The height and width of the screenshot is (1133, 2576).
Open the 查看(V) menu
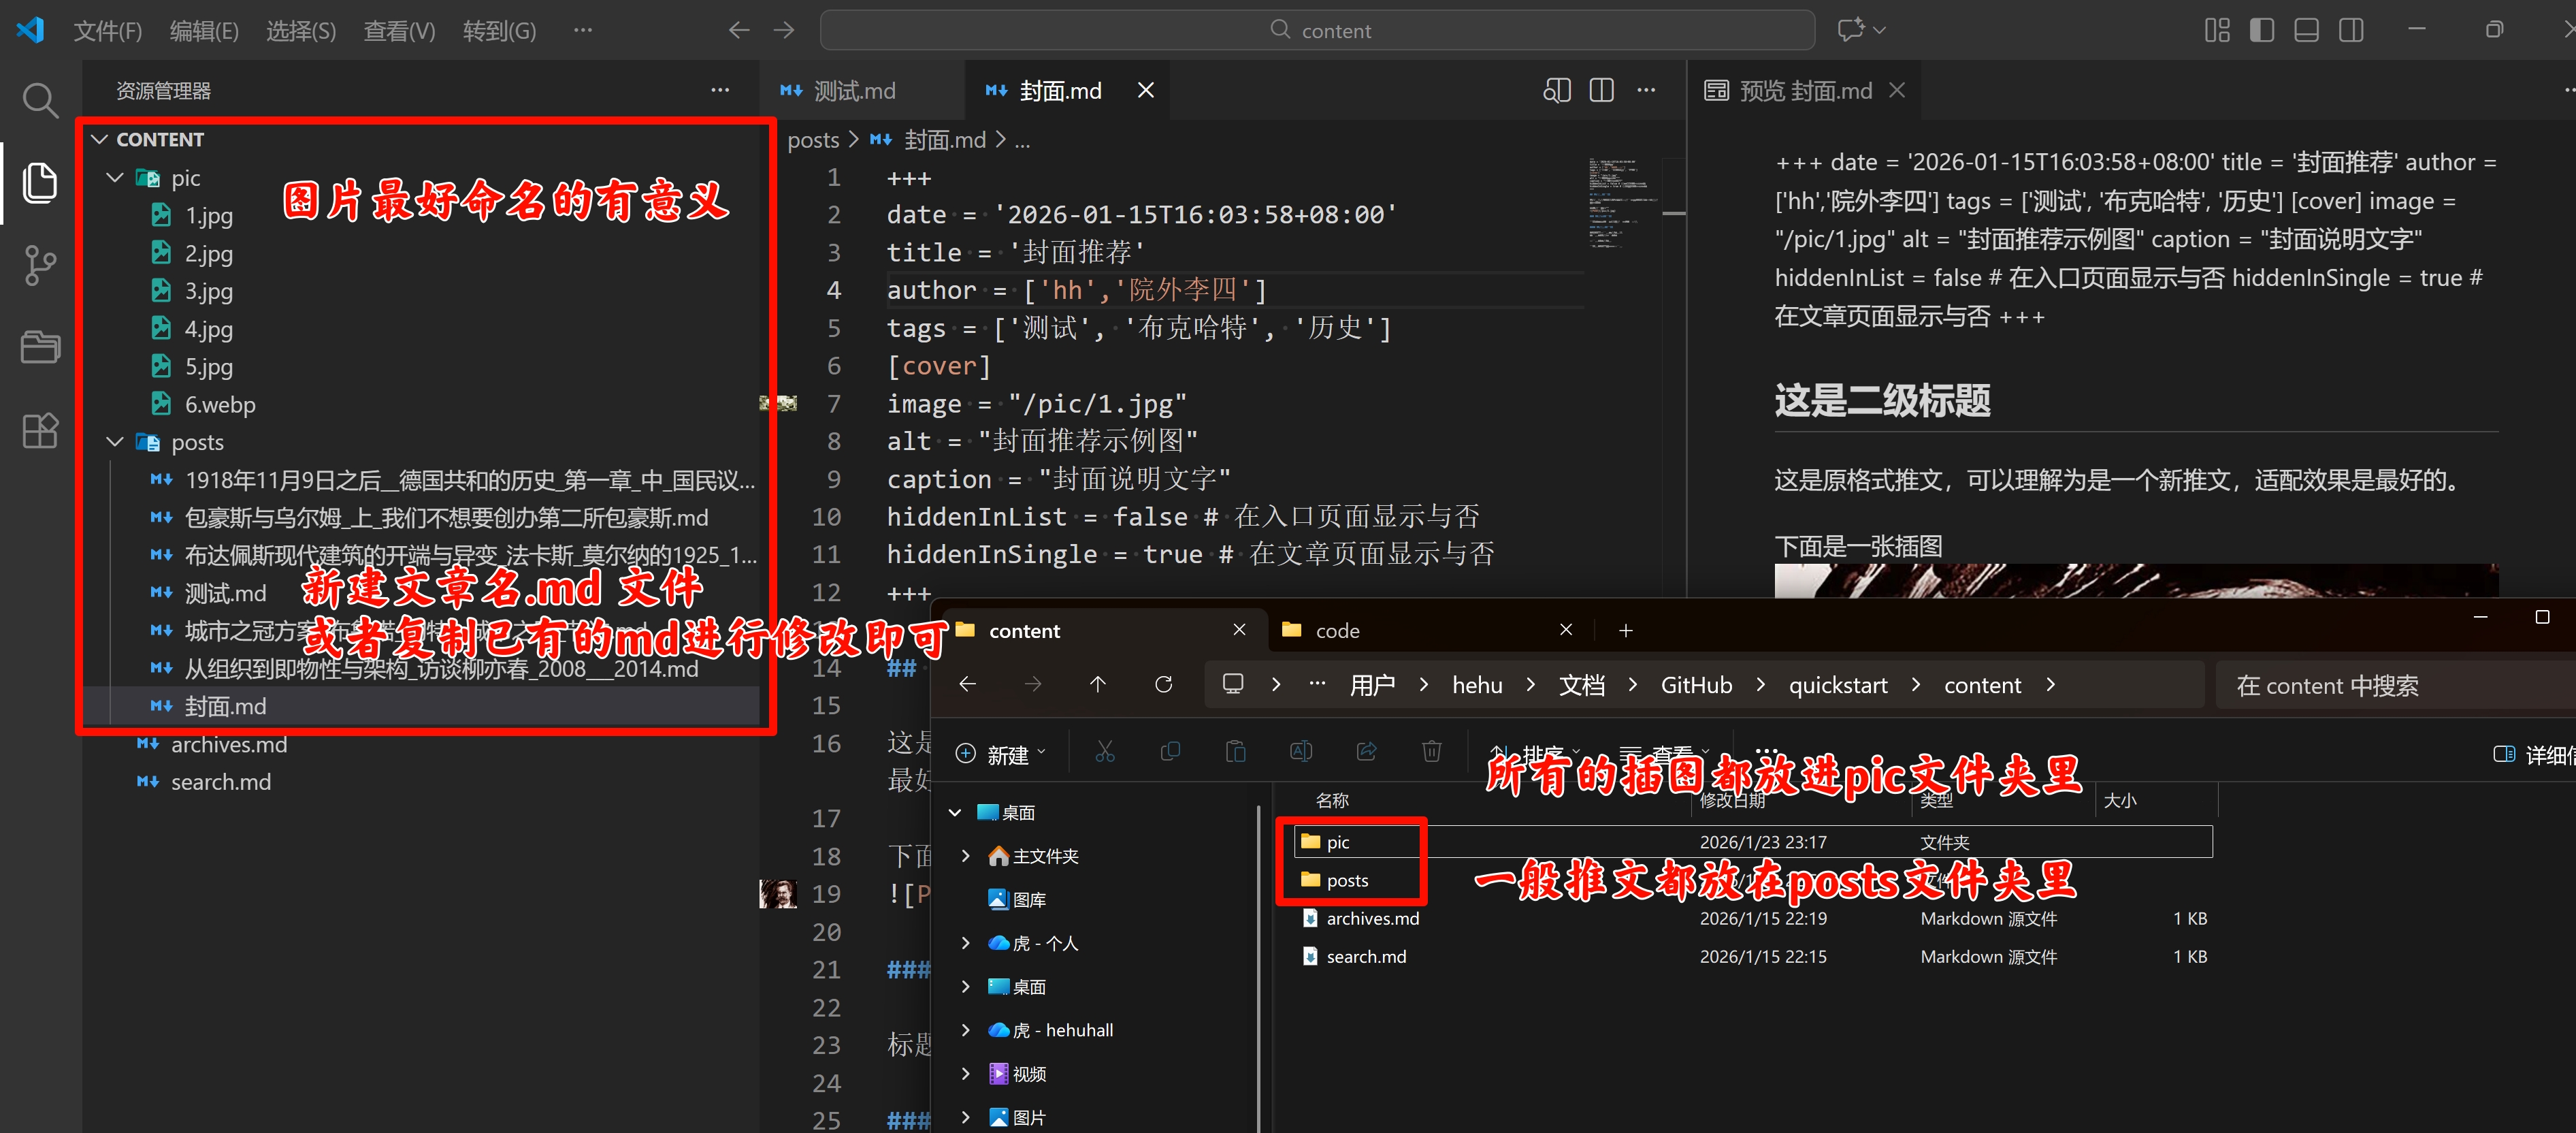point(398,30)
